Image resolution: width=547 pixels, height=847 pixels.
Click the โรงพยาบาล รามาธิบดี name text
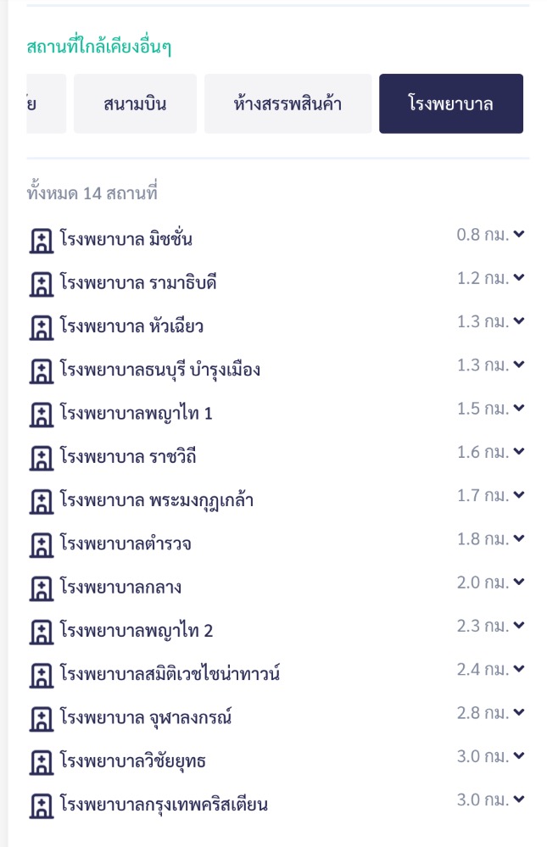(138, 283)
